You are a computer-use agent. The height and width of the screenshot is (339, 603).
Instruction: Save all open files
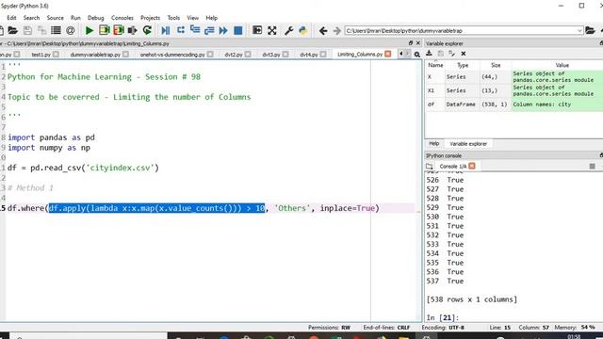[41, 30]
